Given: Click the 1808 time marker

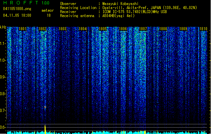Looking at the screenshot, I should coord(163,29).
